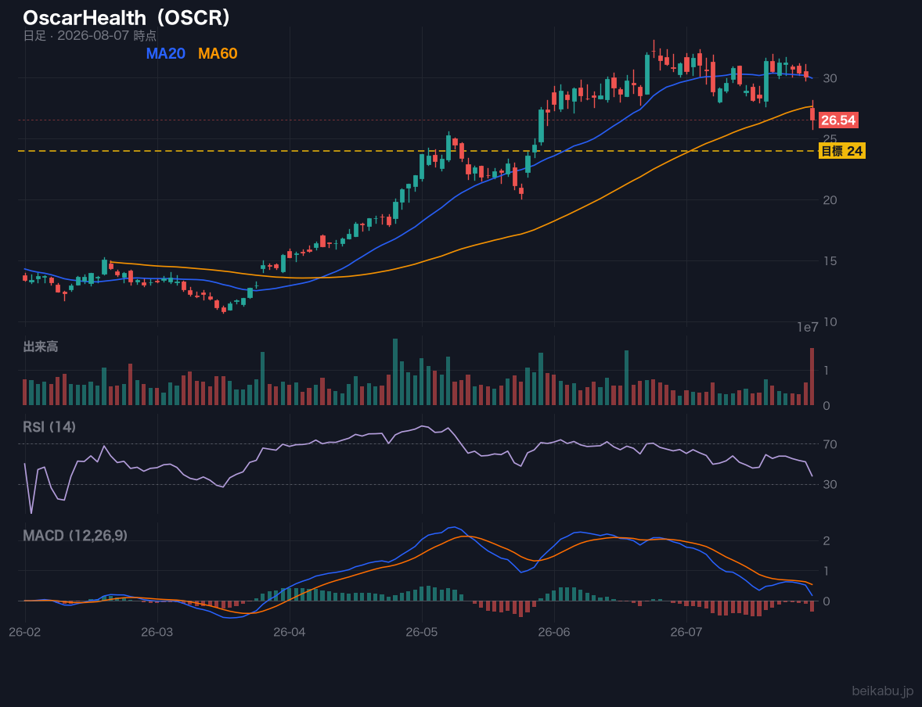The image size is (922, 707).
Task: Click the 26-07 date axis label
Action: (x=686, y=633)
